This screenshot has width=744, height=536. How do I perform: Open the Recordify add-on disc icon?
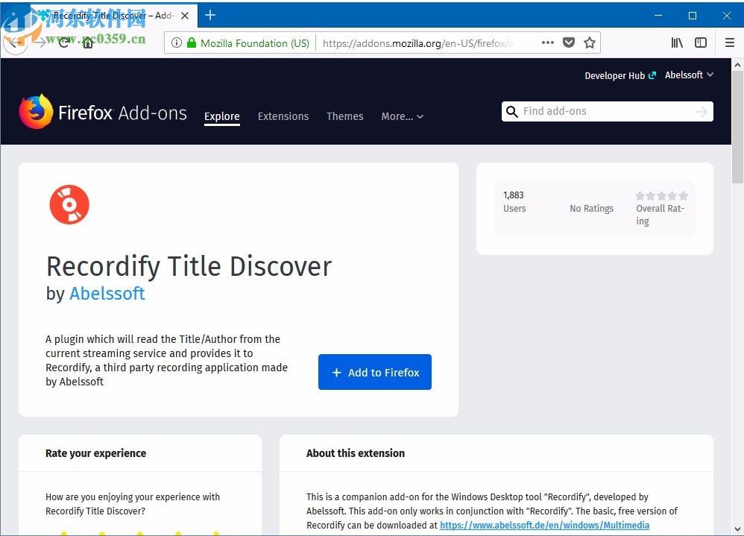(x=69, y=204)
